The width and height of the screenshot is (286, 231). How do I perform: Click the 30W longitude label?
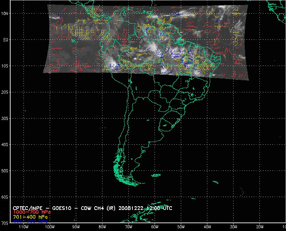[x=234, y=227]
